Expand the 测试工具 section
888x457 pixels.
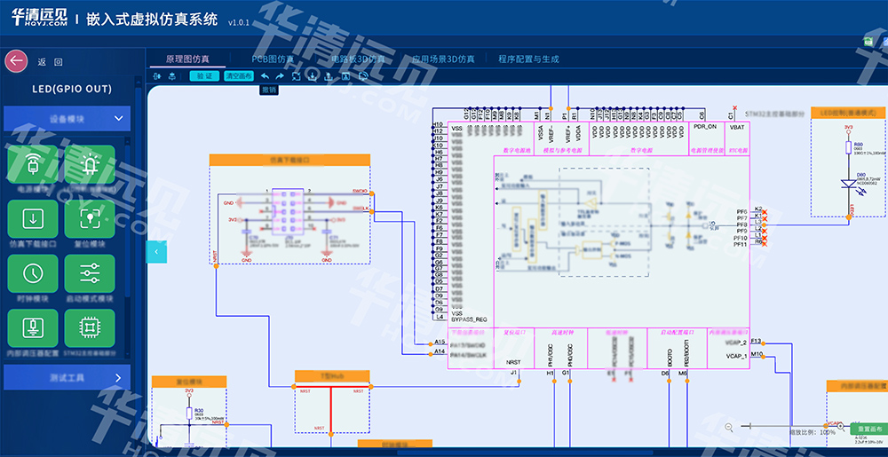(x=118, y=379)
